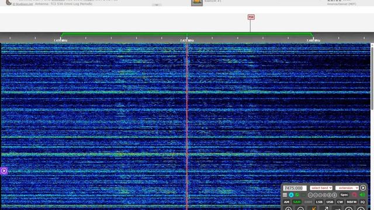Select AM demodulation mode
This screenshot has height=210, width=374.
click(x=286, y=202)
